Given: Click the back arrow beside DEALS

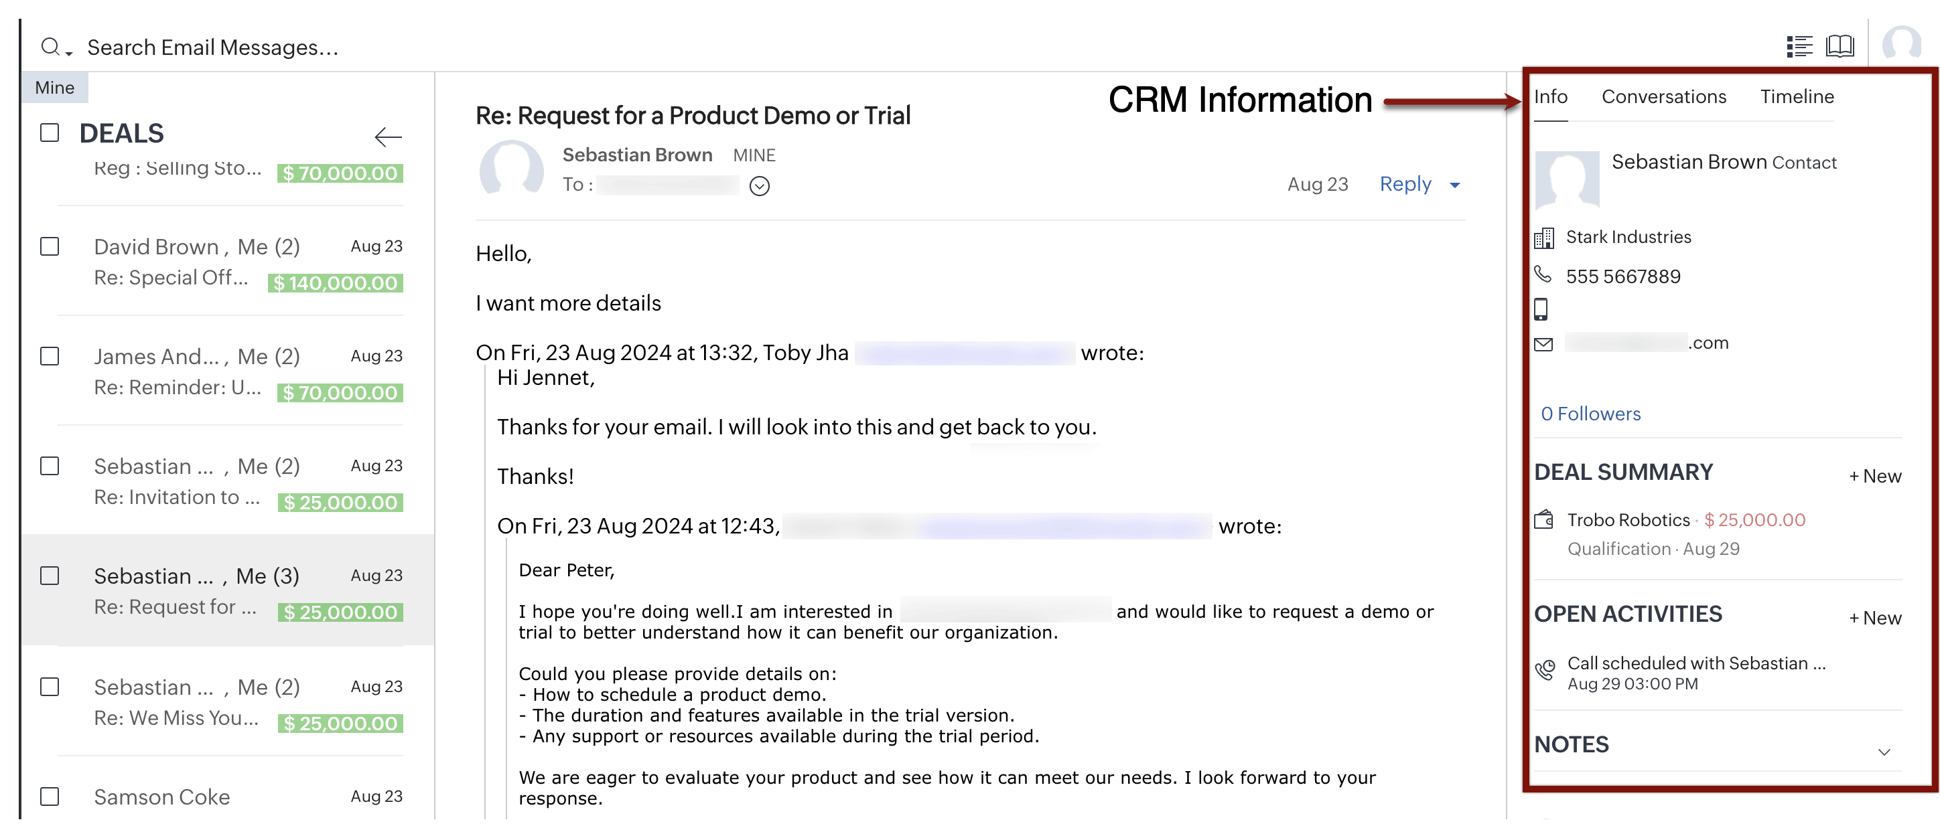Looking at the screenshot, I should tap(388, 137).
